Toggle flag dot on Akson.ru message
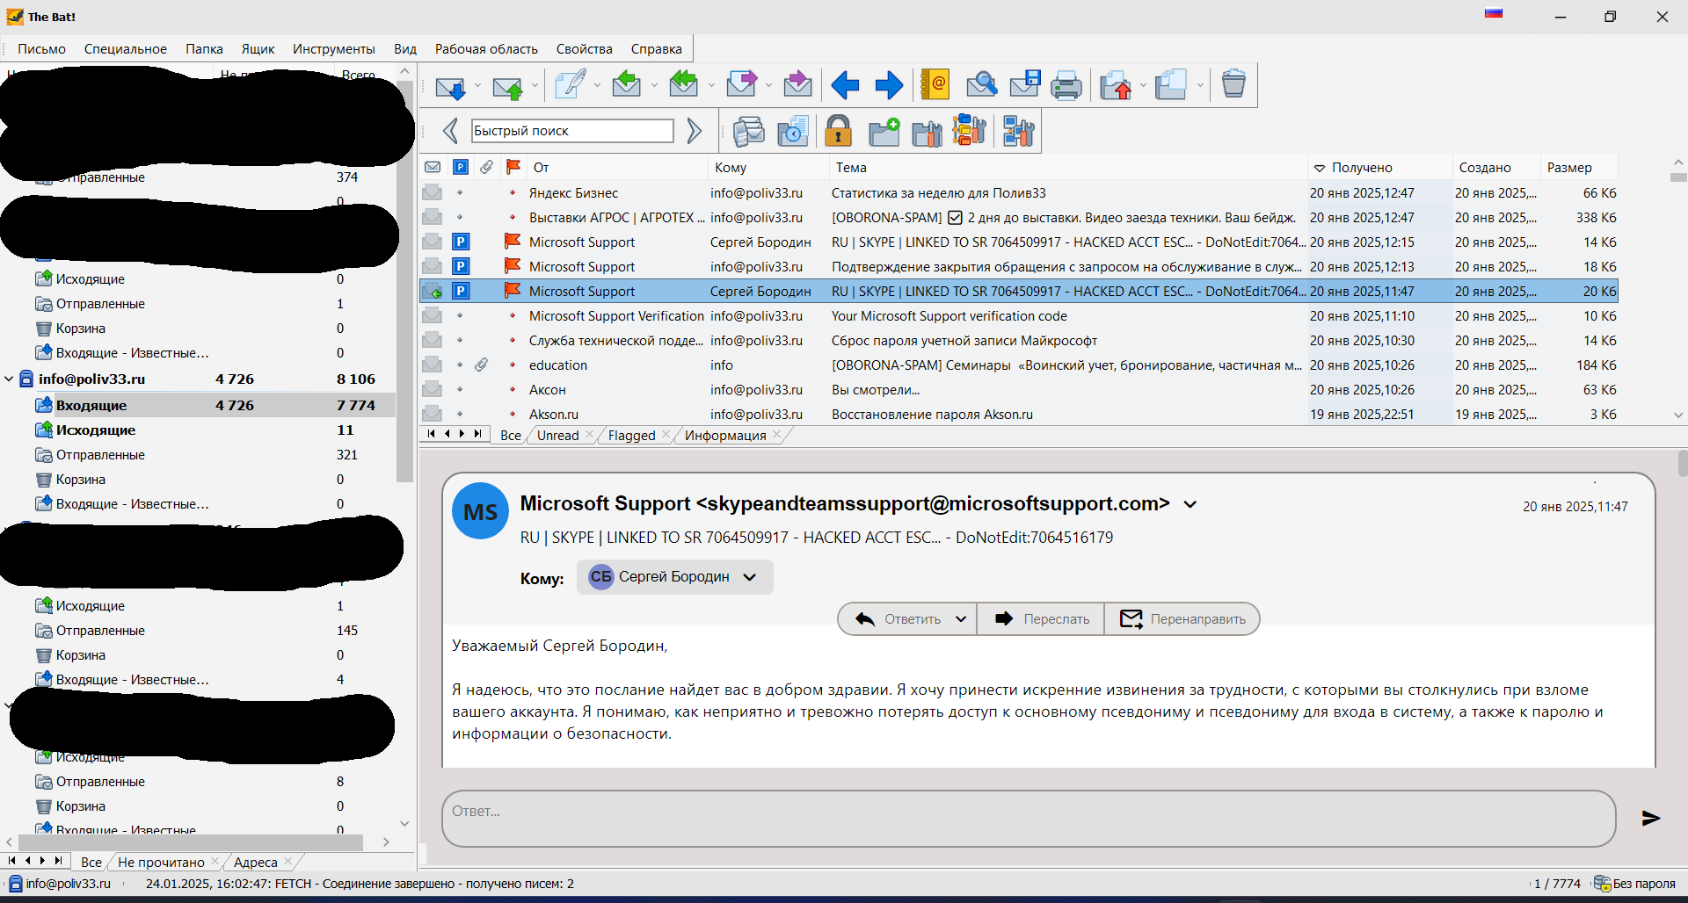 pyautogui.click(x=513, y=414)
